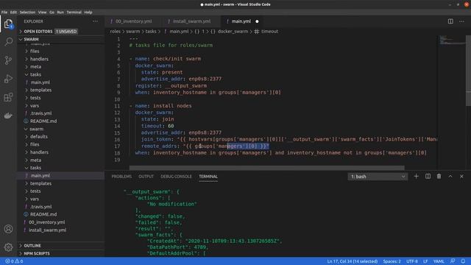This screenshot has height=265, width=471.
Task: Select the Terminal panel tab
Action: (x=208, y=177)
